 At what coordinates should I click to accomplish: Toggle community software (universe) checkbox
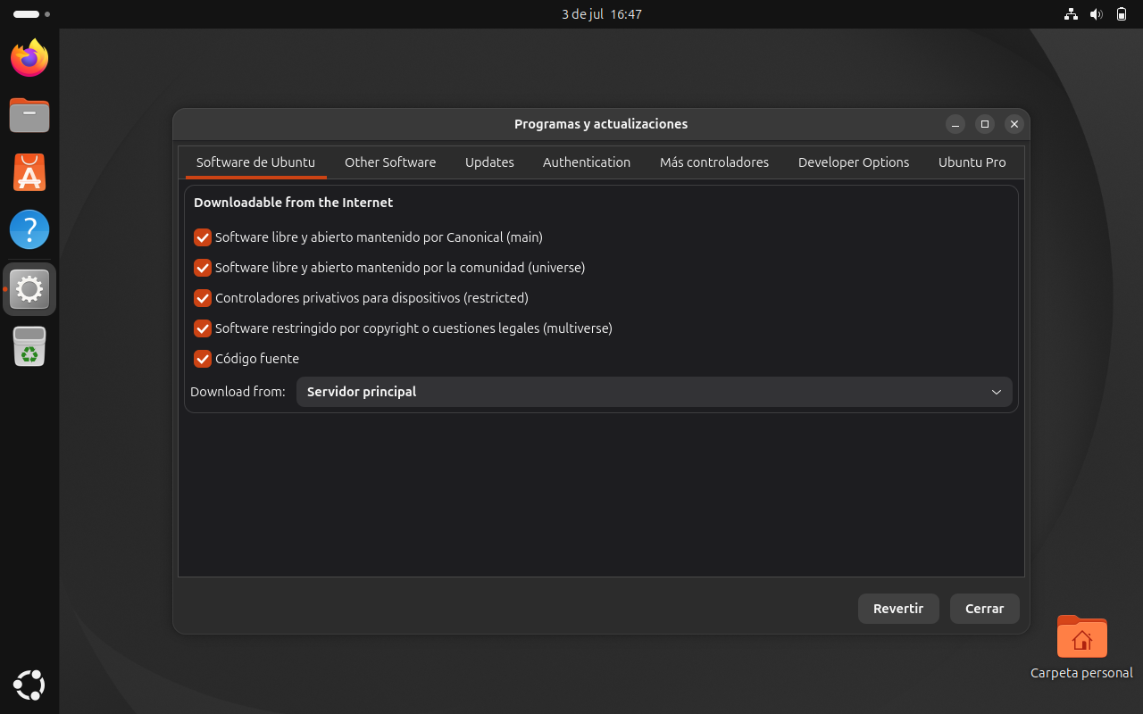click(203, 268)
